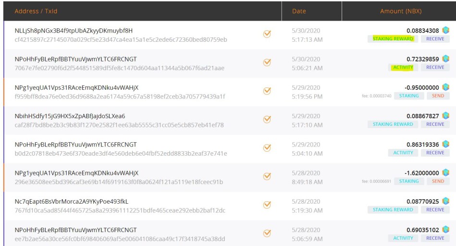Screen dimensions: 456x246
Task: Click amount 0.69035102
Action: pos(422,230)
